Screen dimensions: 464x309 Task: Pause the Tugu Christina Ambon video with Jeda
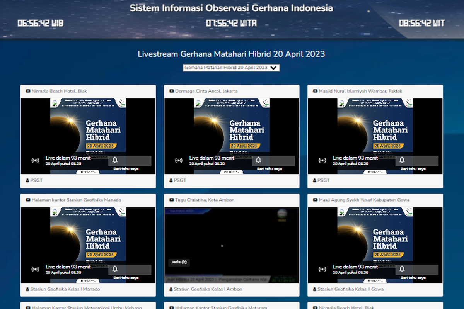pos(179,262)
